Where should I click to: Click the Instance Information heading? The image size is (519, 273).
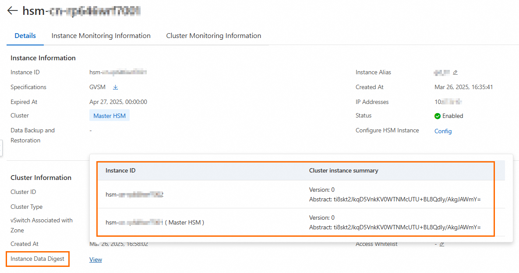43,58
